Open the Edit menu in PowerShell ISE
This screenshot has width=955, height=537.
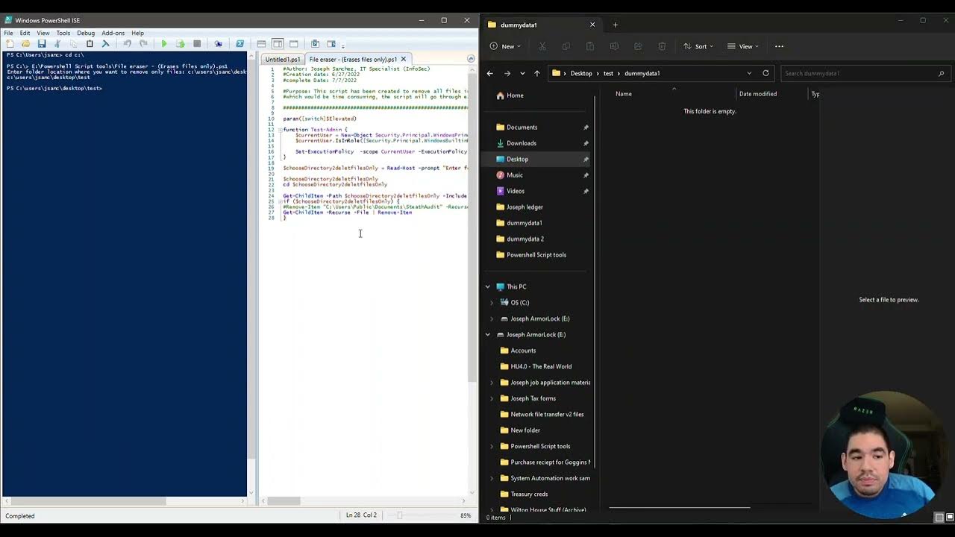[x=25, y=33]
